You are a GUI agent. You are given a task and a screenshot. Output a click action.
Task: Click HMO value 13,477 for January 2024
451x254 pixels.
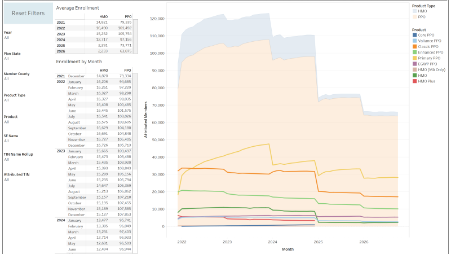[x=102, y=220]
